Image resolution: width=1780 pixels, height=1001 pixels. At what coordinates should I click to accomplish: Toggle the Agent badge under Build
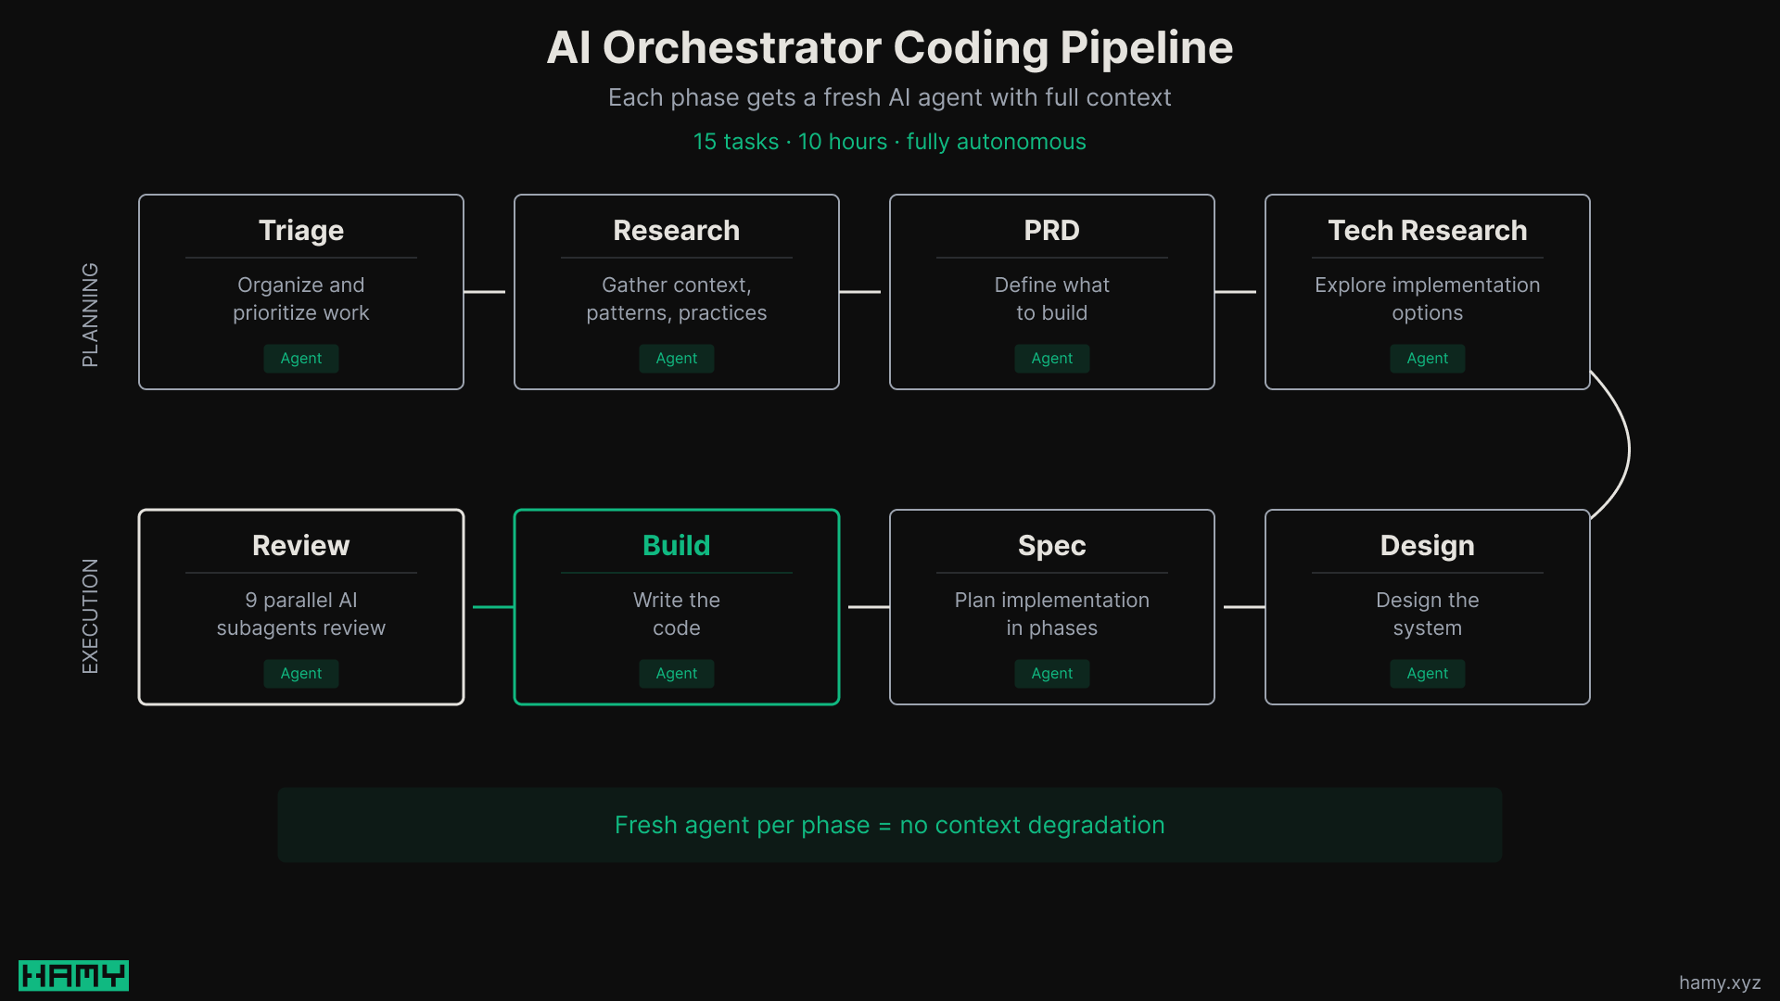(676, 673)
